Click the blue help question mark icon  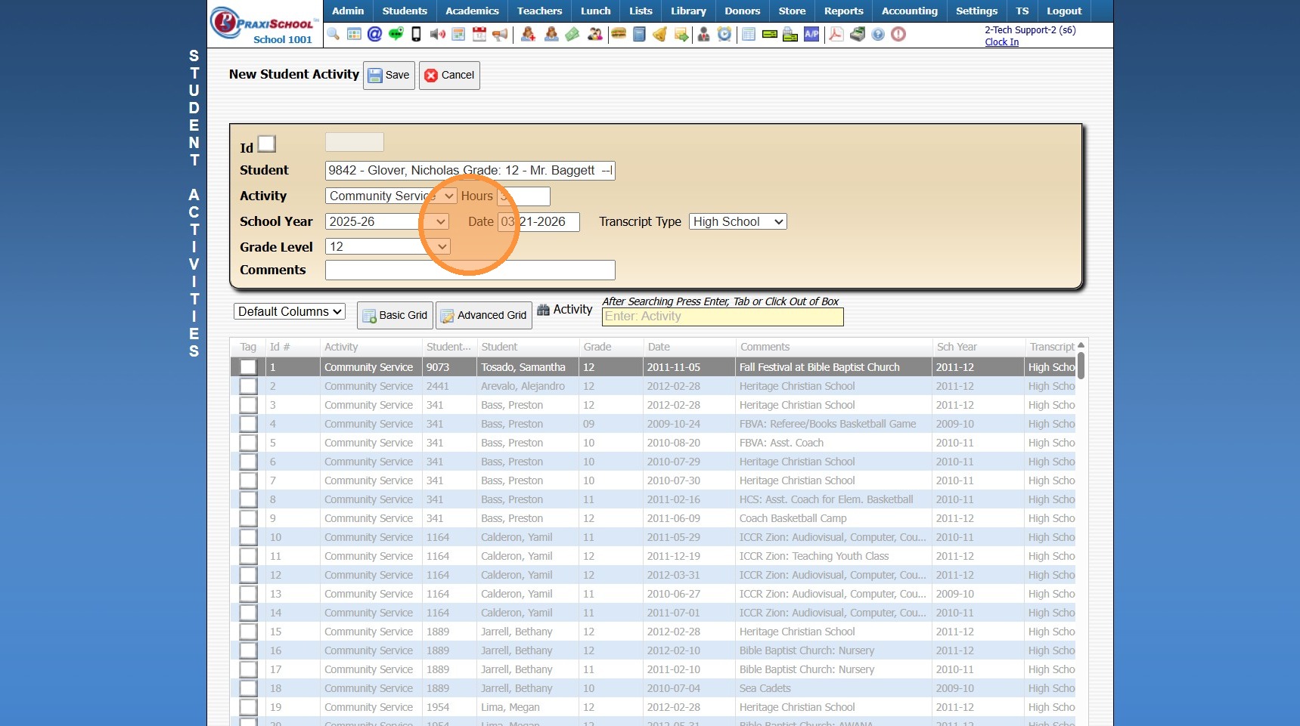878,34
